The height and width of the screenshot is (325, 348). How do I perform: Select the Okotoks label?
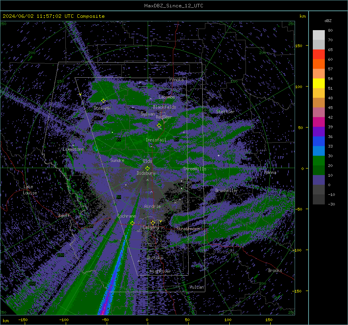click(155, 258)
